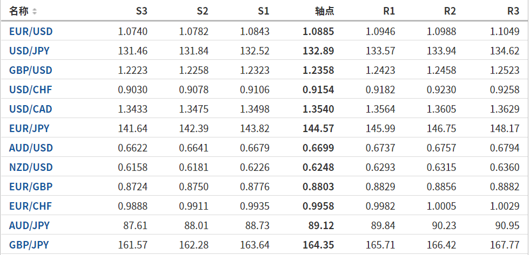Select the GBP/JPY pair link
The height and width of the screenshot is (255, 530).
click(29, 245)
